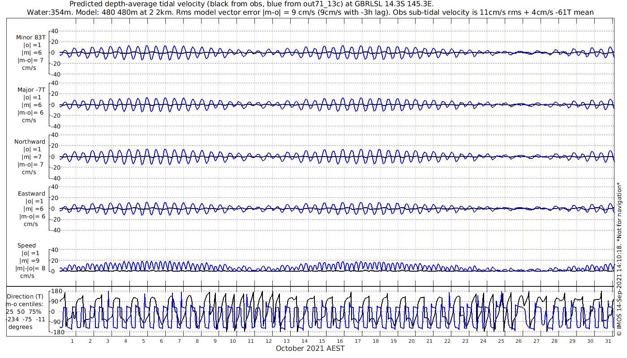The width and height of the screenshot is (627, 358).
Task: Click the 180 tick on Direction axis
Action: pos(56,291)
